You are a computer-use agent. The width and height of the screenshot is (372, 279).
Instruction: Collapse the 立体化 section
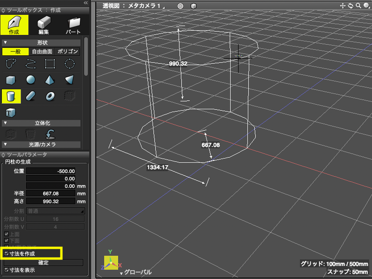pos(5,123)
